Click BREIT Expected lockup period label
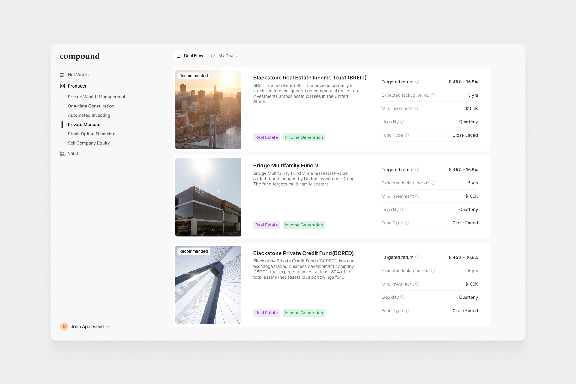Viewport: 576px width, 384px height. (405, 95)
